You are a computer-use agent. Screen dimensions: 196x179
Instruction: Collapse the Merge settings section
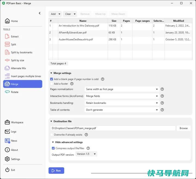[x=51, y=73]
